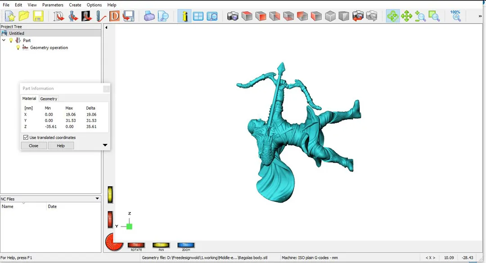Click the printer icon in the toolbar
Screen dimensions: 486x263
click(149, 16)
